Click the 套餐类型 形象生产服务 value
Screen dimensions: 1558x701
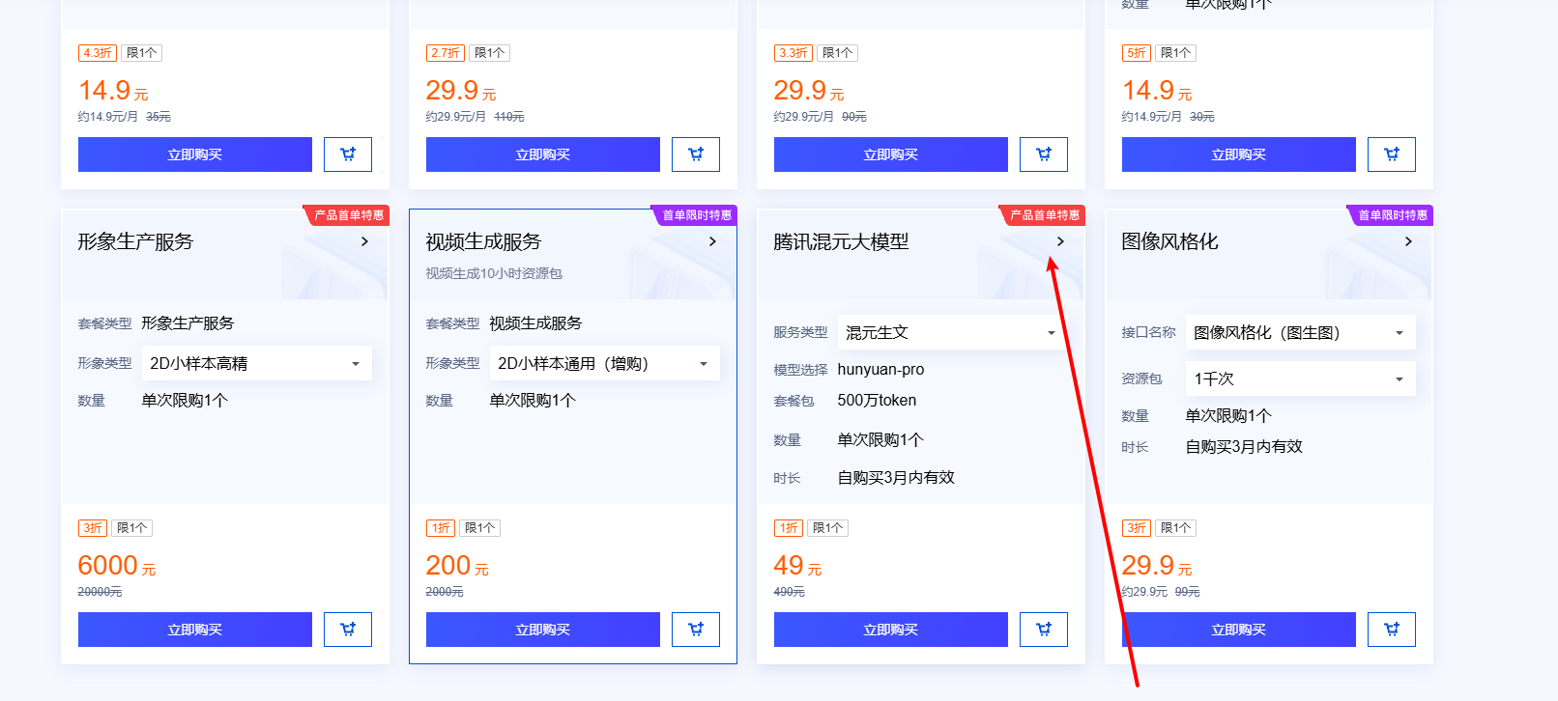coord(188,323)
